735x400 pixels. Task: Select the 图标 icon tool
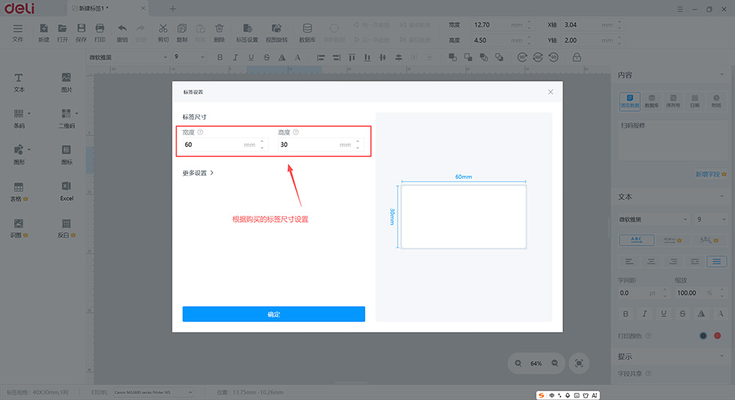(x=67, y=154)
